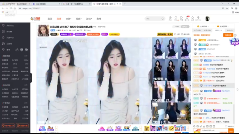Expand the 视频 dropdown menu

(79, 19)
